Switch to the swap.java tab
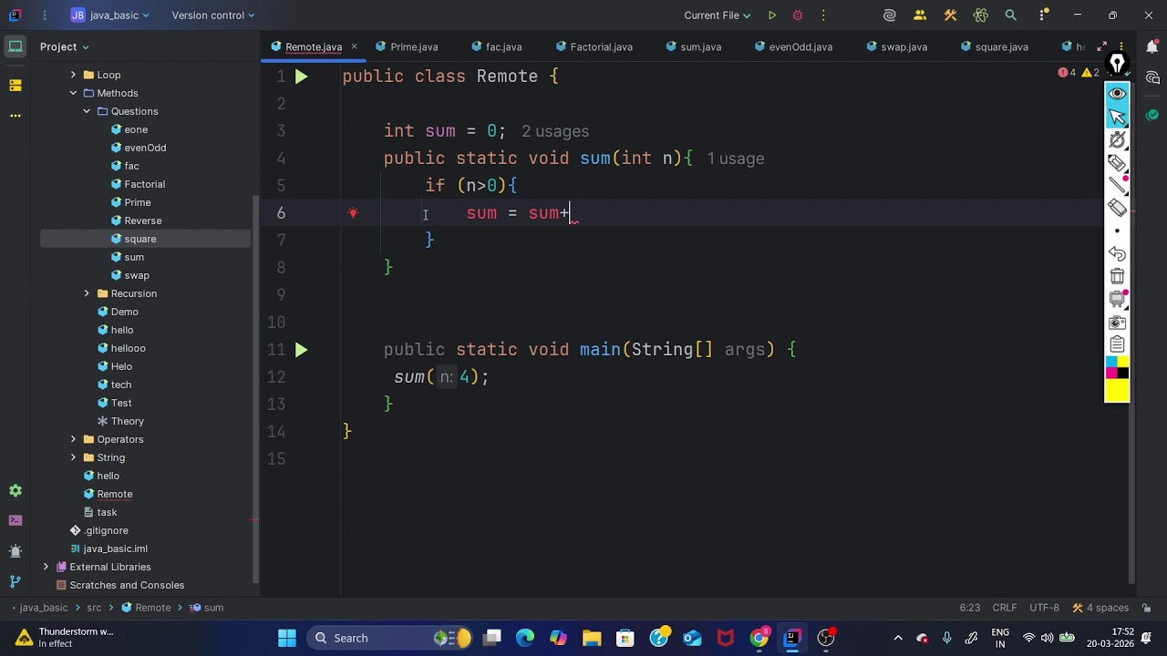1167x656 pixels. pyautogui.click(x=896, y=46)
